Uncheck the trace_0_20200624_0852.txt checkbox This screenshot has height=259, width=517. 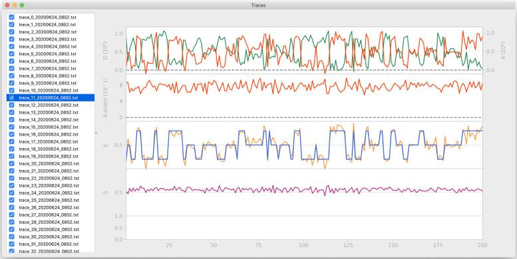coord(12,17)
